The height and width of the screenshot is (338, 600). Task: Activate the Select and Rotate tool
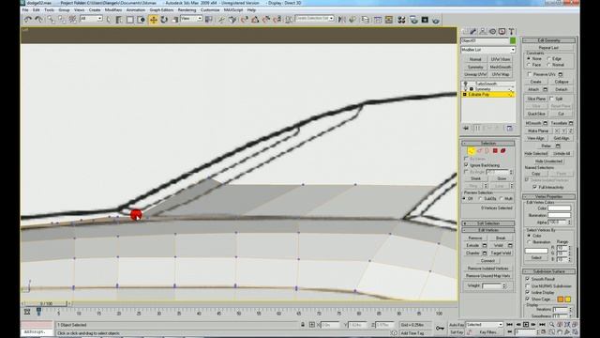tap(164, 20)
